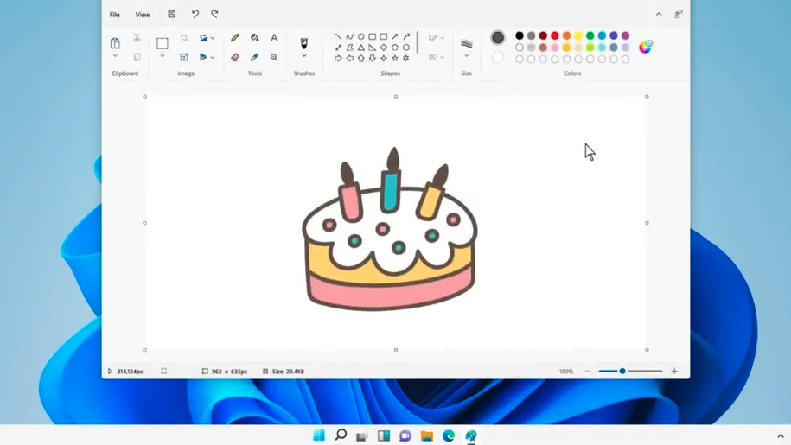
Task: Choose the Five-point star shape
Action: (395, 59)
